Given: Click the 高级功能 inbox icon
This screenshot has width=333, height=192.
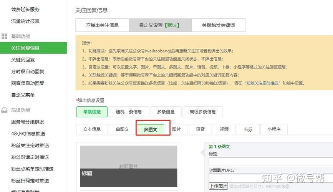Looking at the screenshot, I should coord(4,110).
